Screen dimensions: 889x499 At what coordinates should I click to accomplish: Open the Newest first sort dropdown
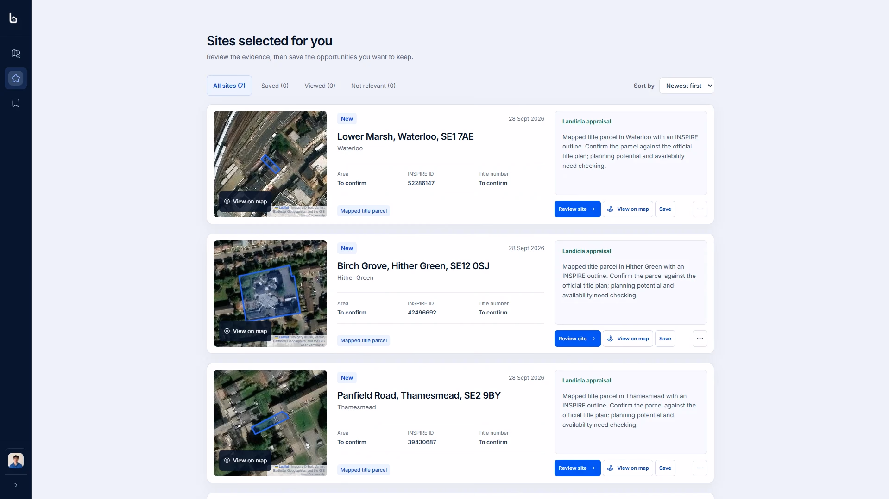click(x=687, y=86)
